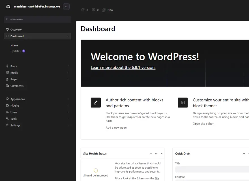Click the Should be improved status text
The image size is (249, 181).
tap(96, 175)
